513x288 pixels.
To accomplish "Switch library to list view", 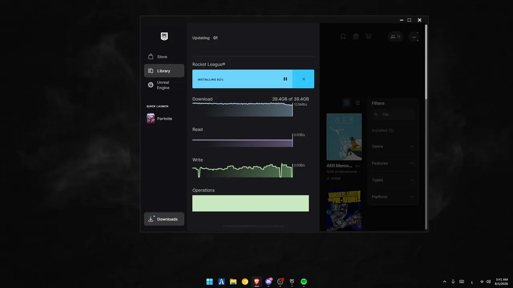I will coord(357,103).
